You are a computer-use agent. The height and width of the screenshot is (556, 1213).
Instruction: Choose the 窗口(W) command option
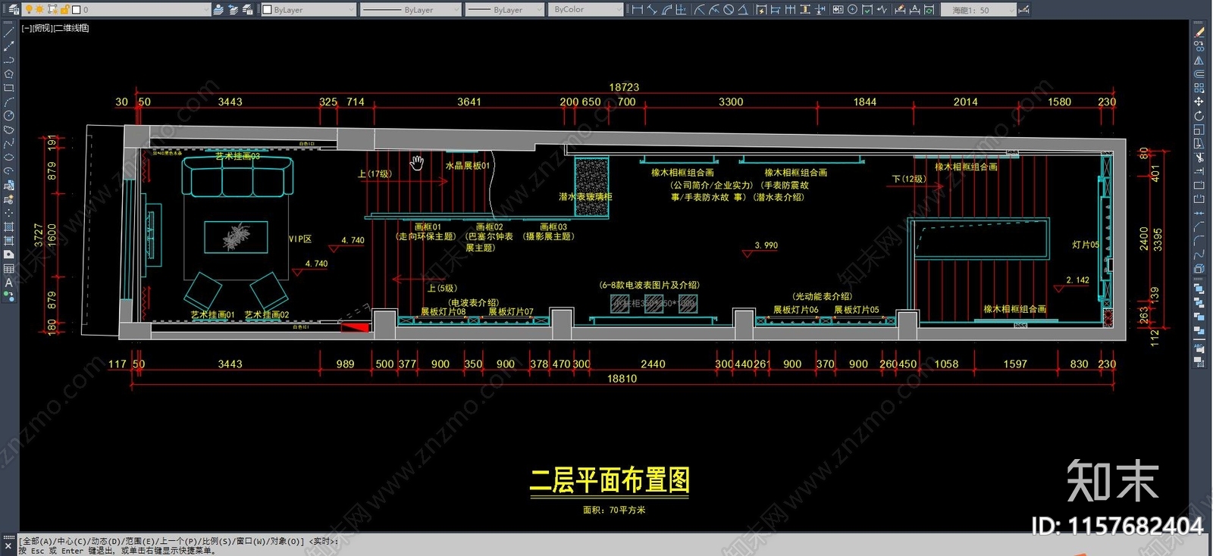pos(251,541)
